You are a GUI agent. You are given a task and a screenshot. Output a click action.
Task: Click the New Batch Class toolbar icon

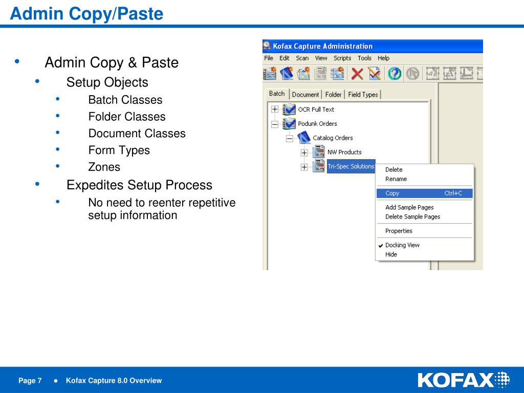click(270, 73)
